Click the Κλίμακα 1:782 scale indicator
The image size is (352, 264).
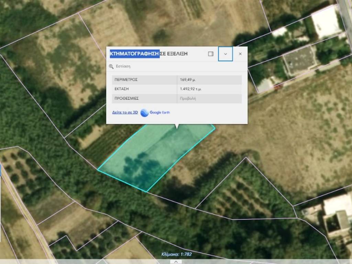[177, 254]
